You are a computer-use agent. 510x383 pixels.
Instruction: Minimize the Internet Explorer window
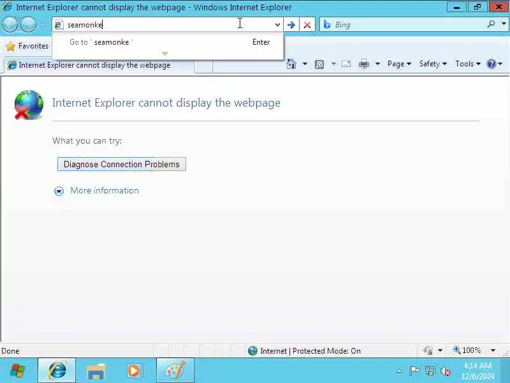[456, 7]
